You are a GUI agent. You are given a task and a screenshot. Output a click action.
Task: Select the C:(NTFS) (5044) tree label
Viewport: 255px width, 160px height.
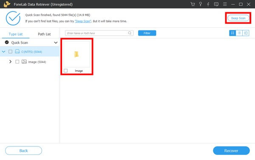(x=32, y=52)
